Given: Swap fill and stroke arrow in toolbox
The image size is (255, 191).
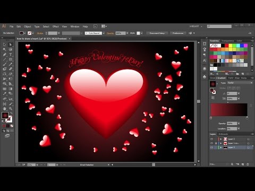Looking at the screenshot, I should point(11,113).
